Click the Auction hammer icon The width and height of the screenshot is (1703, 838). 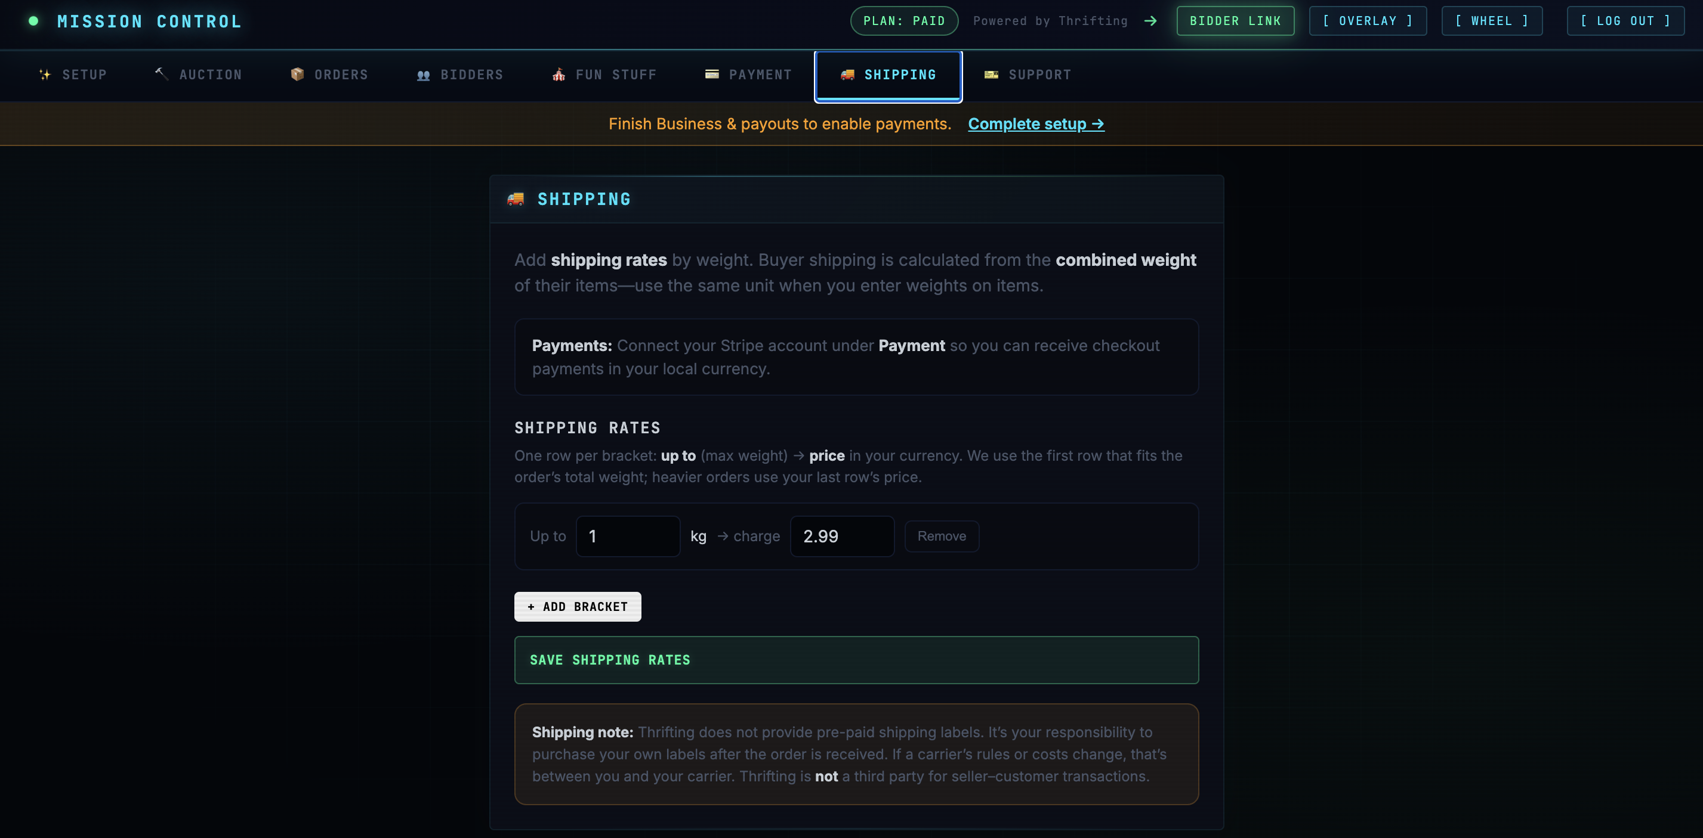161,75
